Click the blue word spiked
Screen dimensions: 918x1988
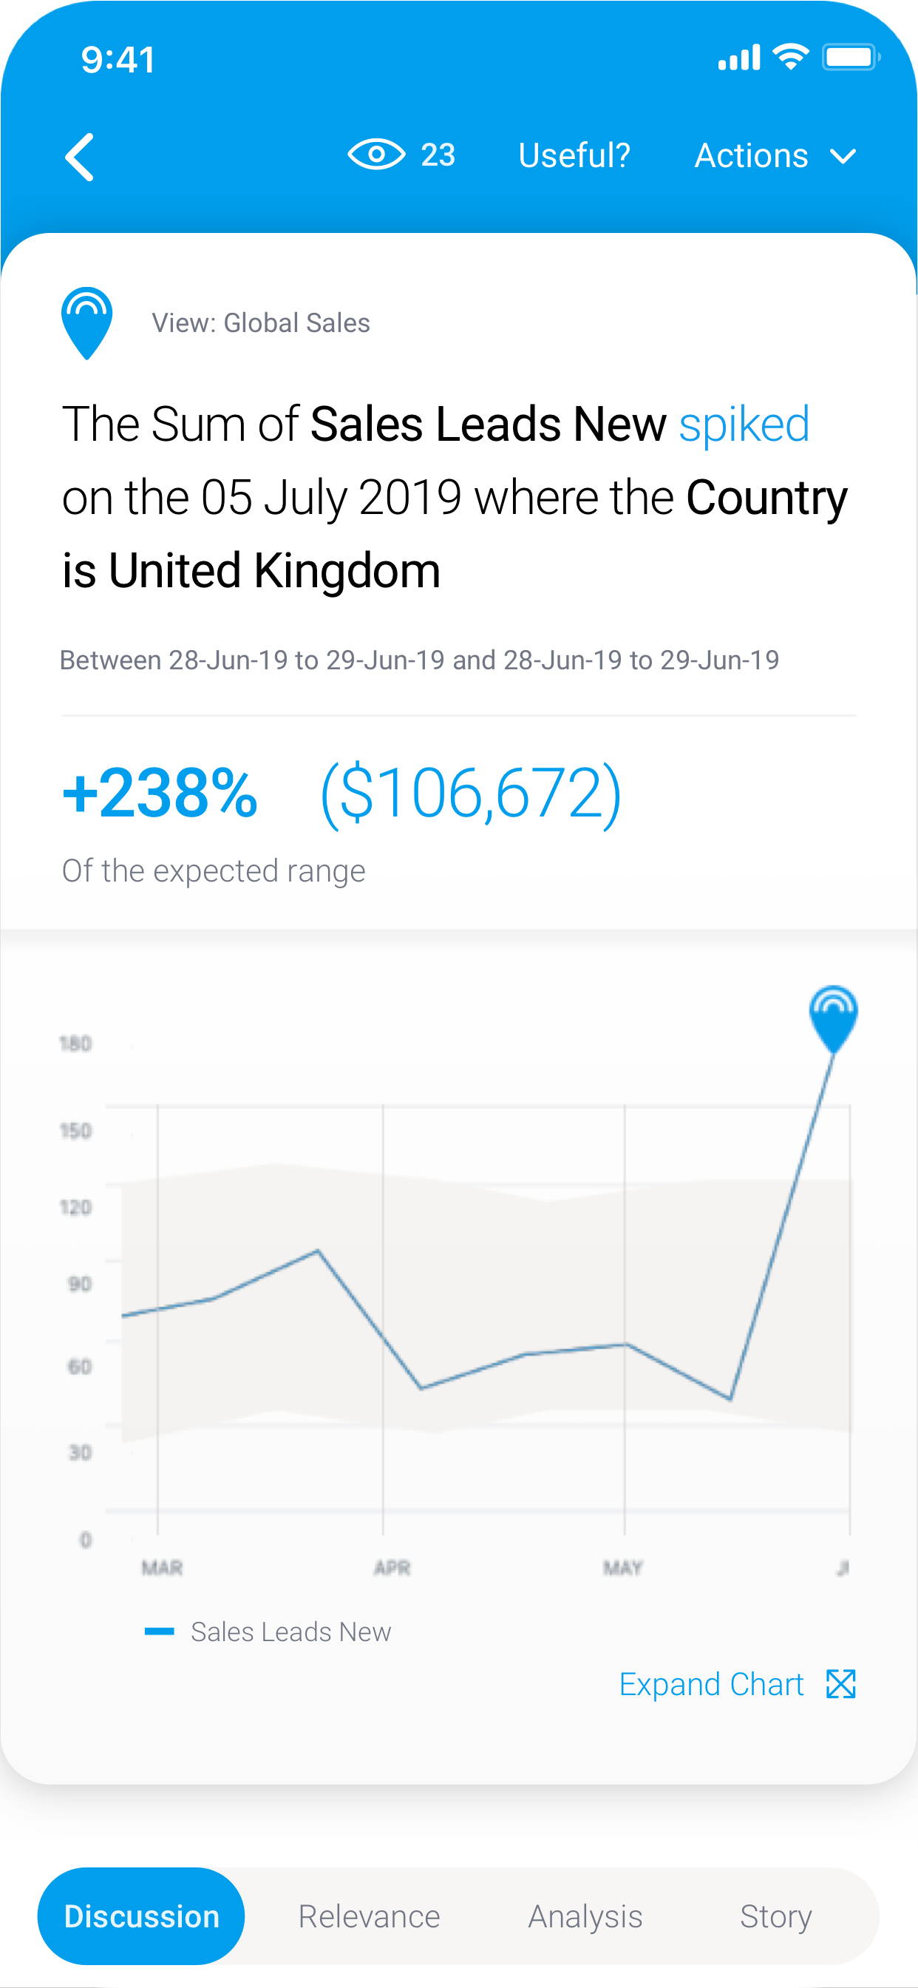point(744,424)
